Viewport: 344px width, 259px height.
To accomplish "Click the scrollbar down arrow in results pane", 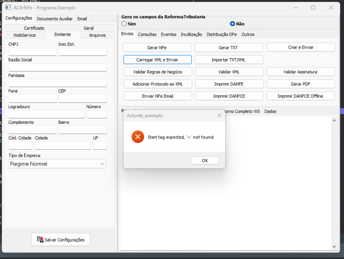I will coord(334,247).
